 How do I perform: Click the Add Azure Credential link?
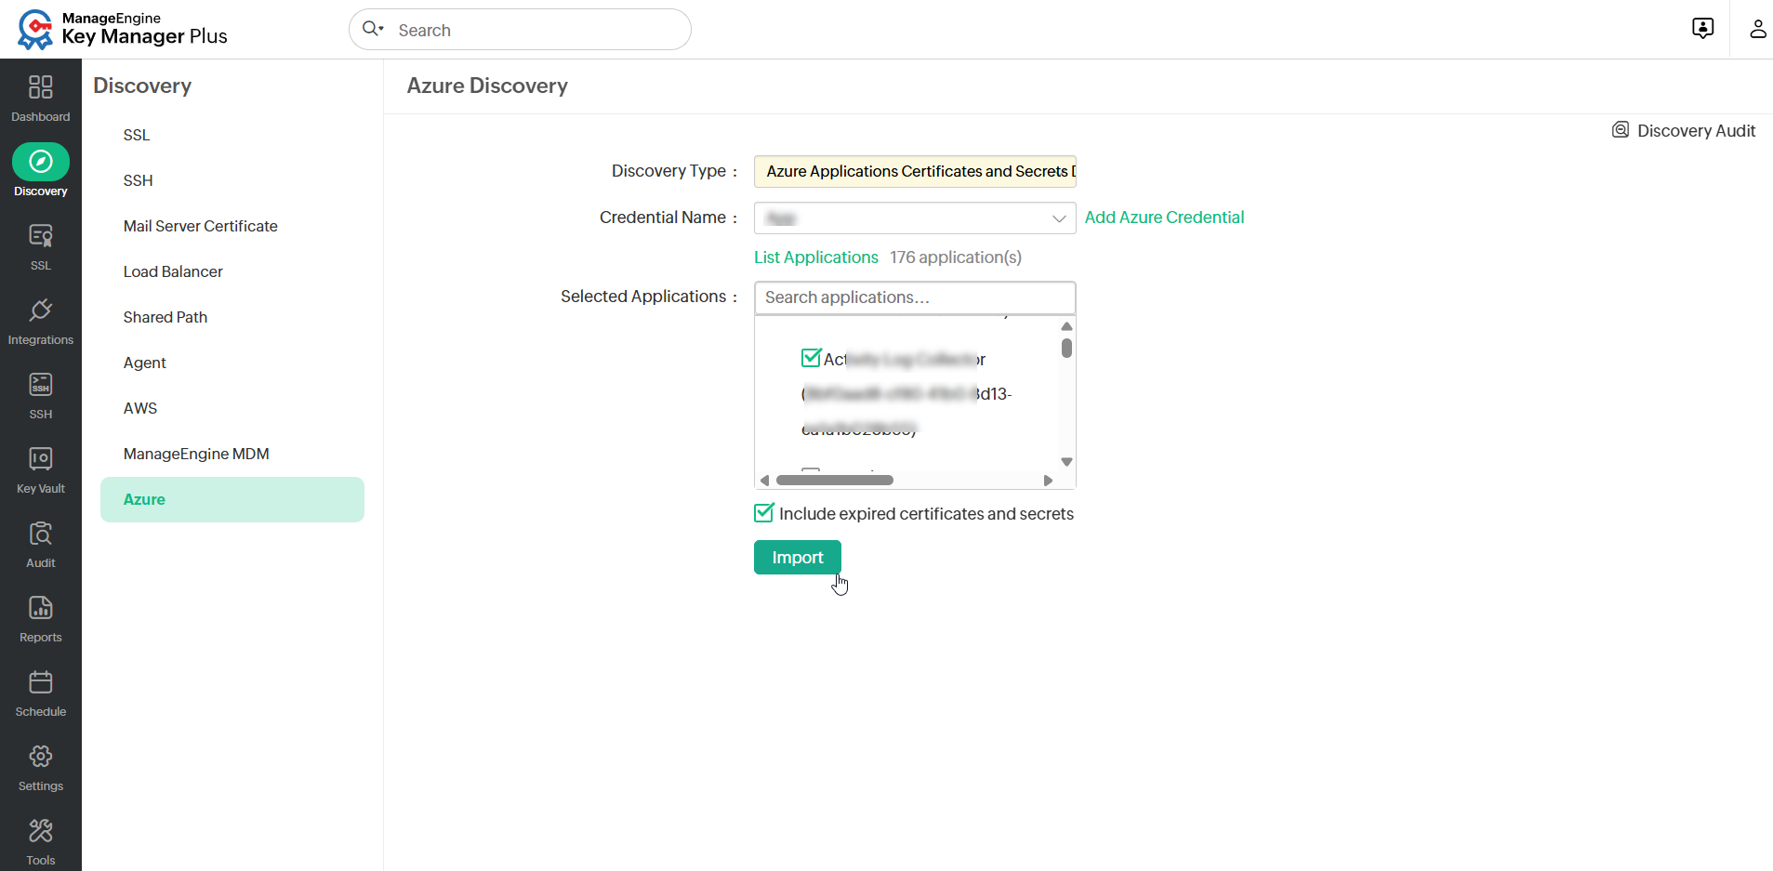coord(1164,218)
